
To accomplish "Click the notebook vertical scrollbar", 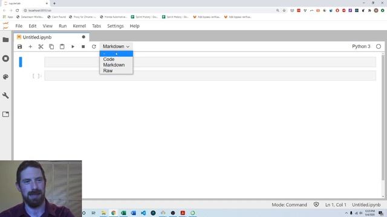I will tap(383, 117).
